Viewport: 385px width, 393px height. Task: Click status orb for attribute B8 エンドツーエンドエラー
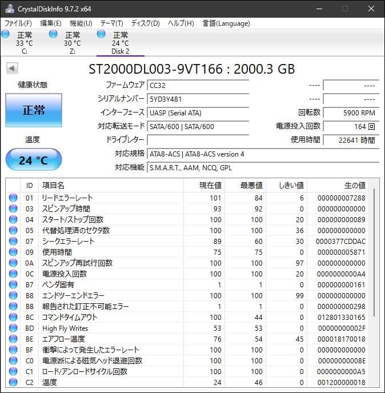(x=13, y=295)
